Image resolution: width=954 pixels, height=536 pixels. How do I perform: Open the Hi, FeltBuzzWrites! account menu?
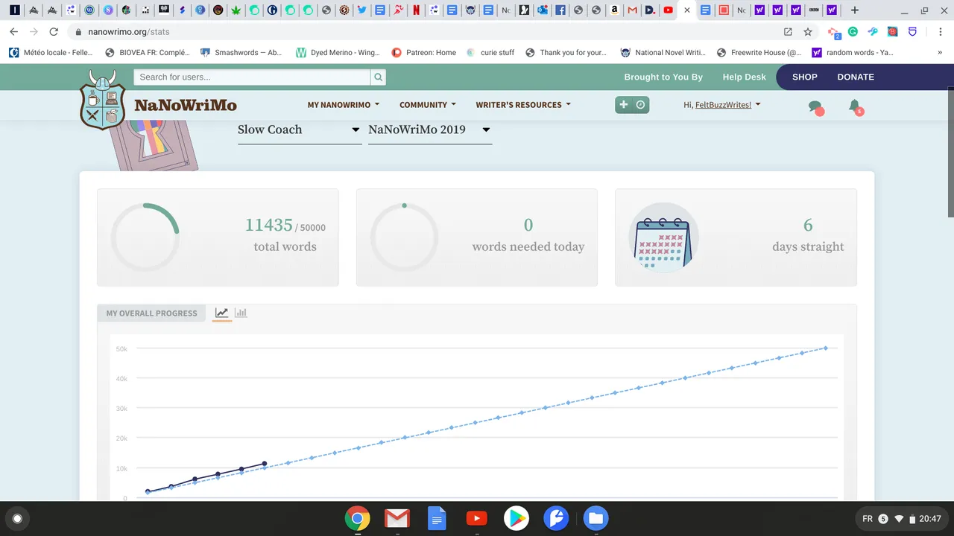(x=722, y=105)
